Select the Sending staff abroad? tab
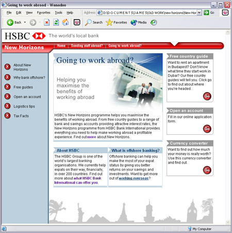Image resolution: width=232 pixels, height=233 pixels. click(x=87, y=46)
